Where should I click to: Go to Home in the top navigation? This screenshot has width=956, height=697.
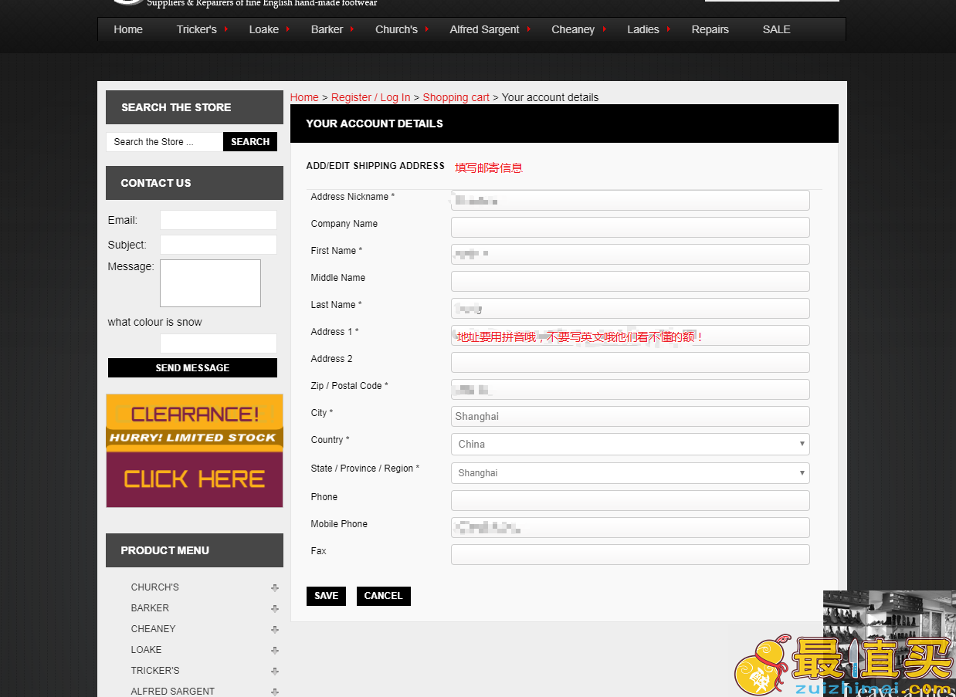coord(128,29)
